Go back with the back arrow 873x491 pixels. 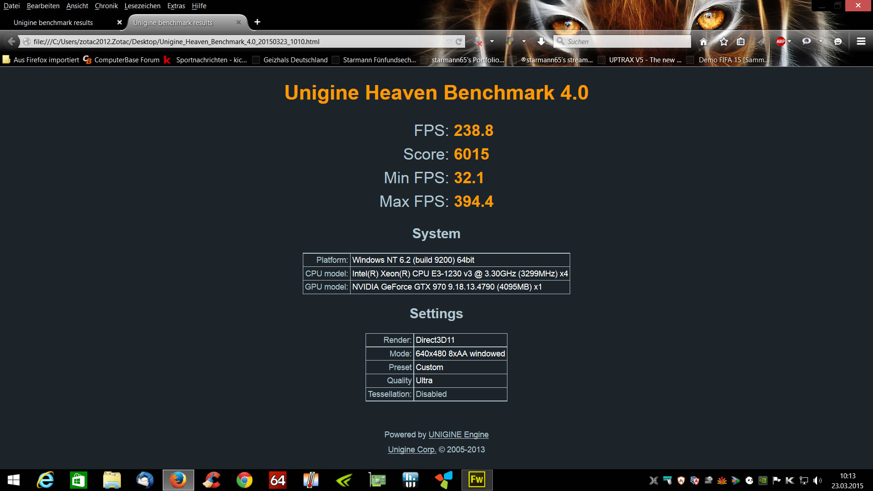click(11, 42)
